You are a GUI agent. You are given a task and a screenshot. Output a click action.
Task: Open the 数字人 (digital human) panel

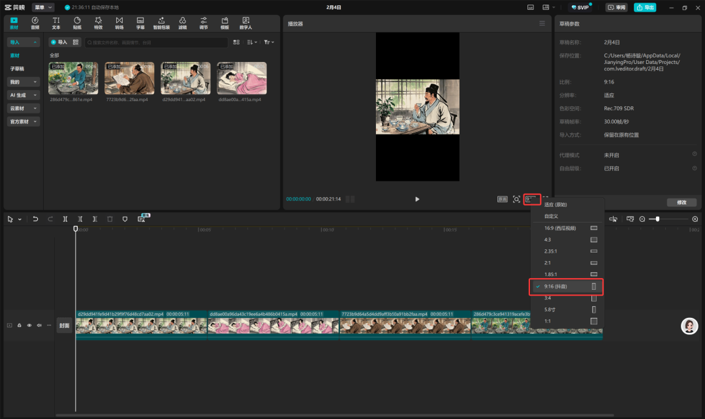click(245, 23)
